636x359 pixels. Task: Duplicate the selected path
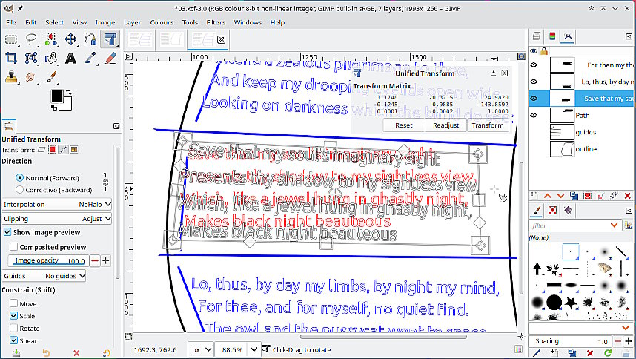574,196
